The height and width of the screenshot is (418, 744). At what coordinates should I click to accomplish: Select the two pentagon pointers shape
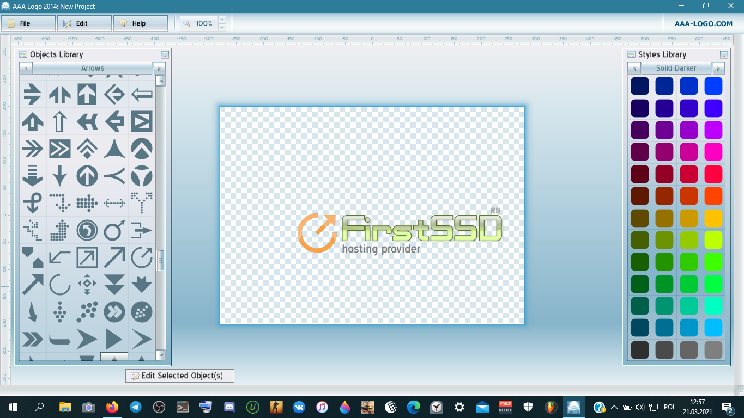tap(33, 257)
